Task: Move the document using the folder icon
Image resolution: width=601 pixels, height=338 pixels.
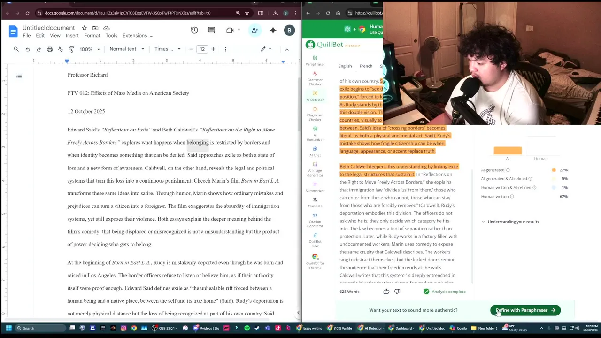Action: (x=95, y=28)
